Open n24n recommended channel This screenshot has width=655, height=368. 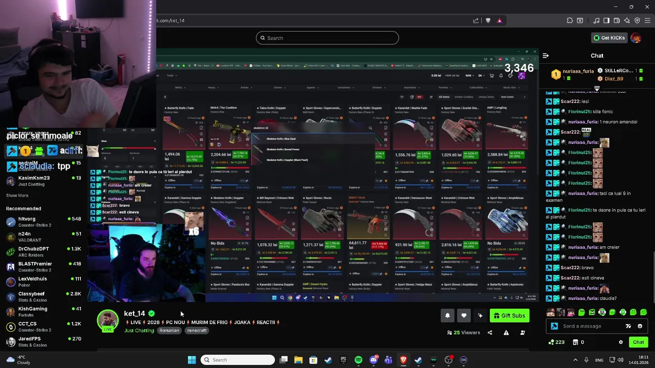coord(43,237)
